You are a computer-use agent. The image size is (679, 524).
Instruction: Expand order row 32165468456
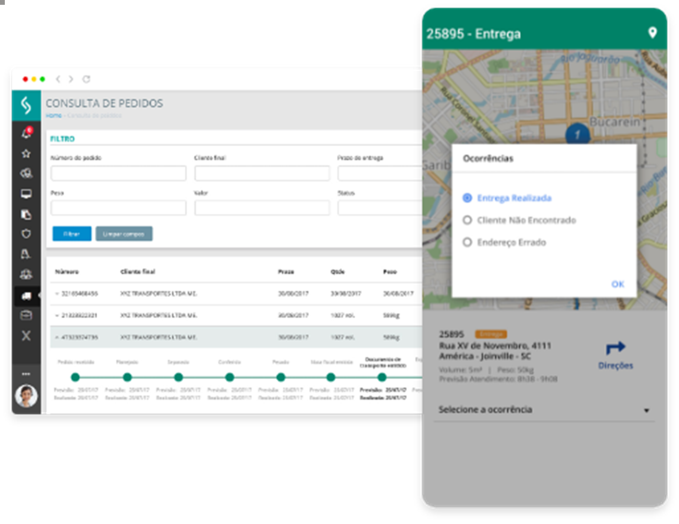(57, 294)
